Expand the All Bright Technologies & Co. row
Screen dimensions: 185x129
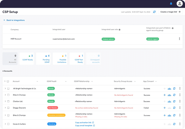point(5,88)
